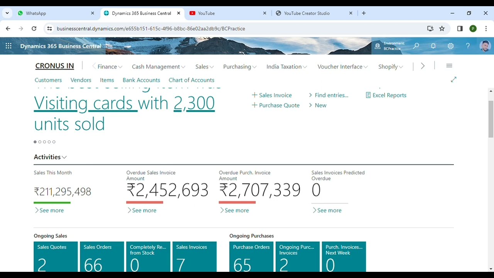Screen dimensions: 494x278
Task: Select the first headline carousel dot
Action: pyautogui.click(x=35, y=142)
